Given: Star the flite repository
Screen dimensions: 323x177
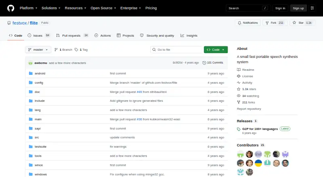Looking at the screenshot, I should [302, 23].
